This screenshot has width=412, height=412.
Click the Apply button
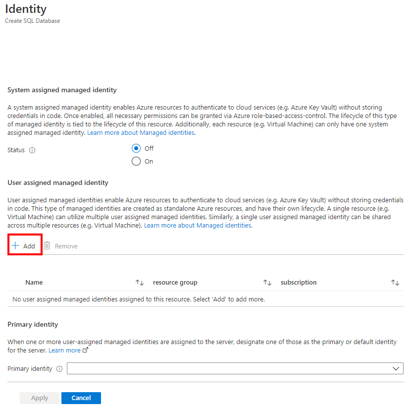[x=40, y=398]
